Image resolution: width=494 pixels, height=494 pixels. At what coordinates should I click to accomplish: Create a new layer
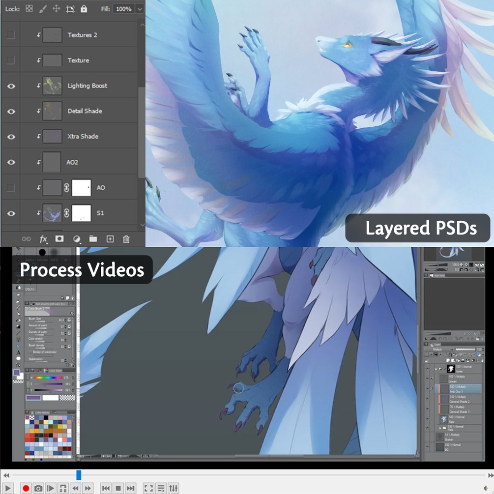(x=110, y=239)
